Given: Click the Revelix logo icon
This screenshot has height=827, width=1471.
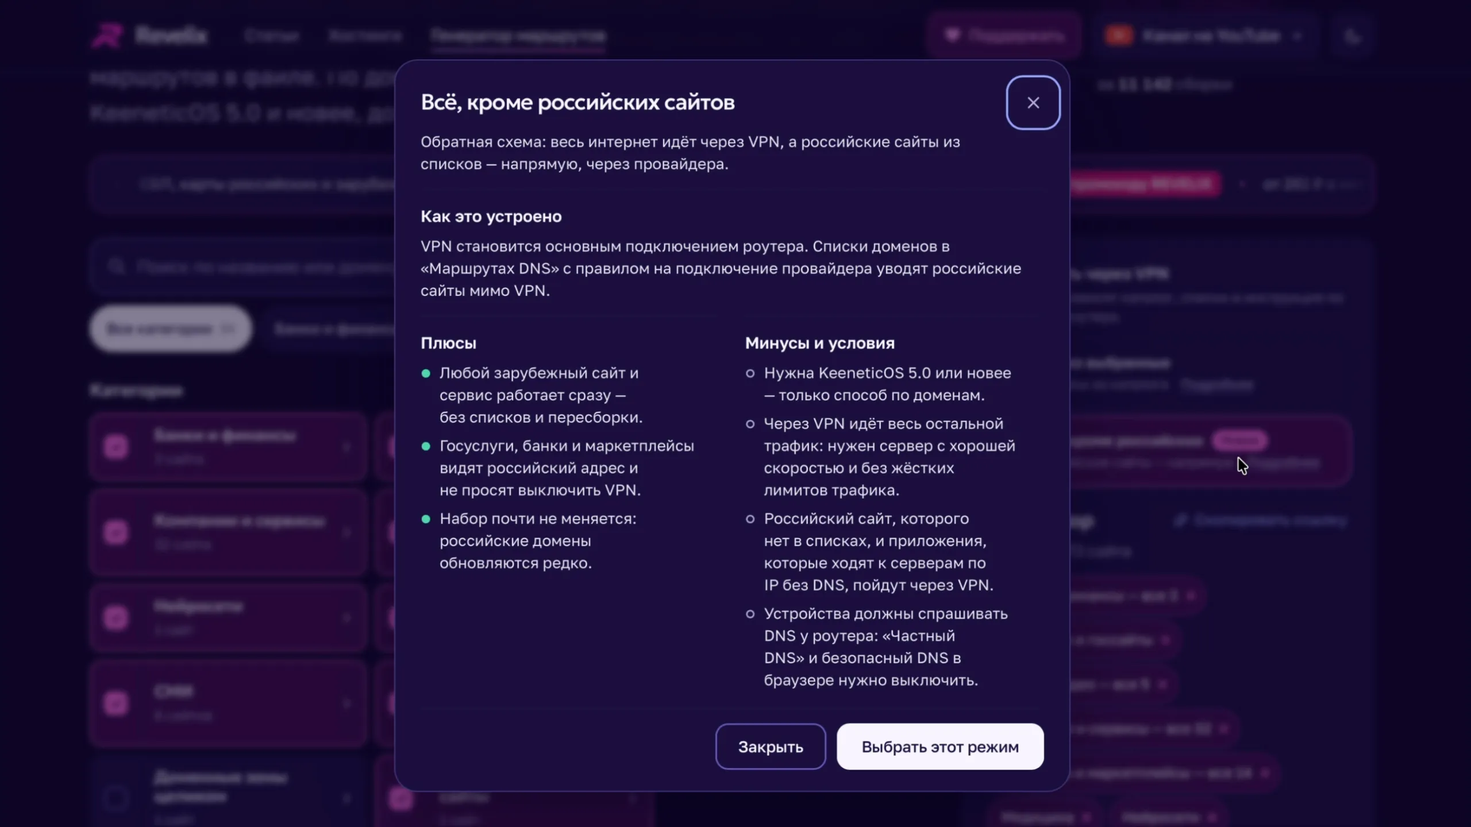Looking at the screenshot, I should pos(107,36).
